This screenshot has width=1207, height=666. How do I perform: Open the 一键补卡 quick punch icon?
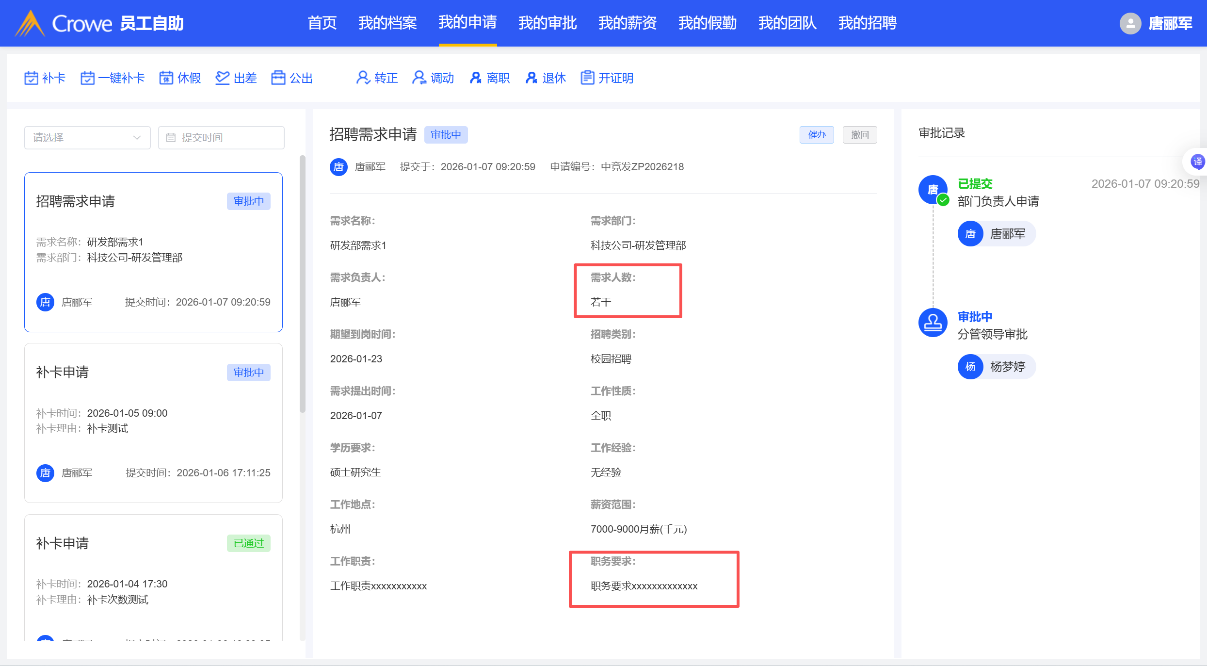[87, 78]
